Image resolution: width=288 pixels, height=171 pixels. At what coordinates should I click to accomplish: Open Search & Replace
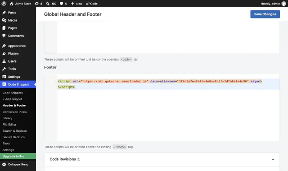pos(14,131)
